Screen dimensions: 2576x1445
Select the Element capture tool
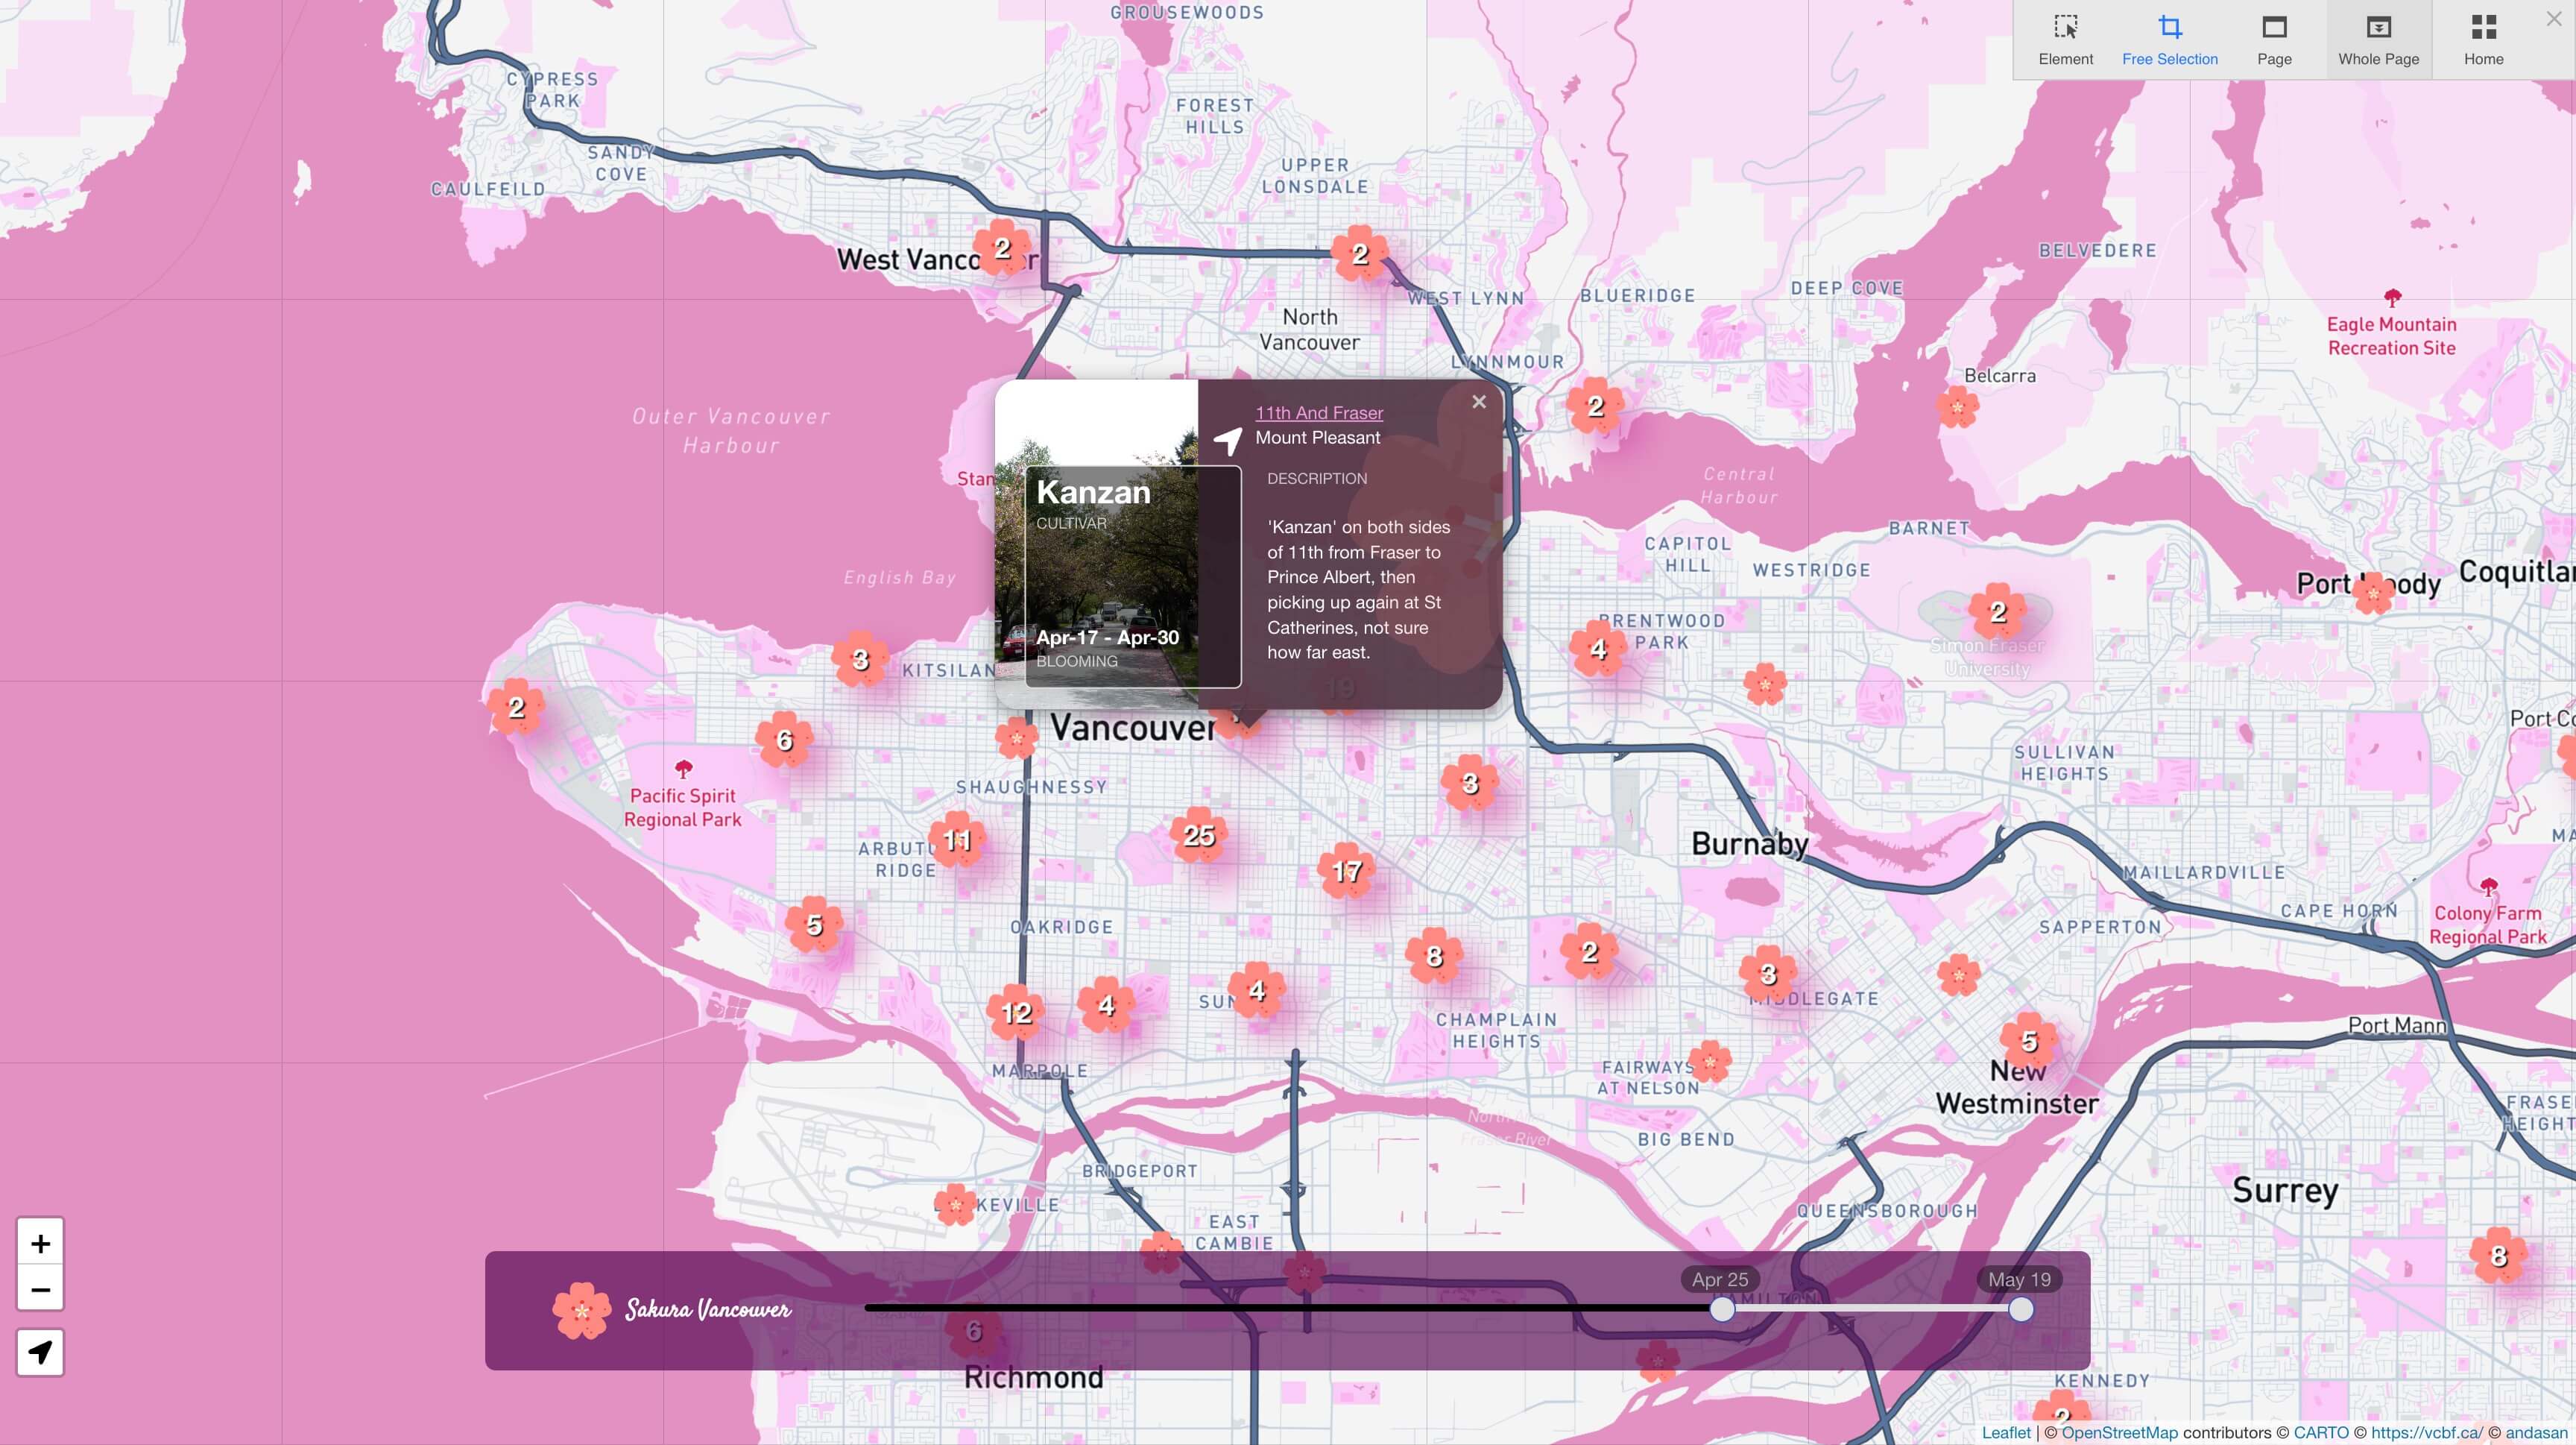click(2065, 40)
